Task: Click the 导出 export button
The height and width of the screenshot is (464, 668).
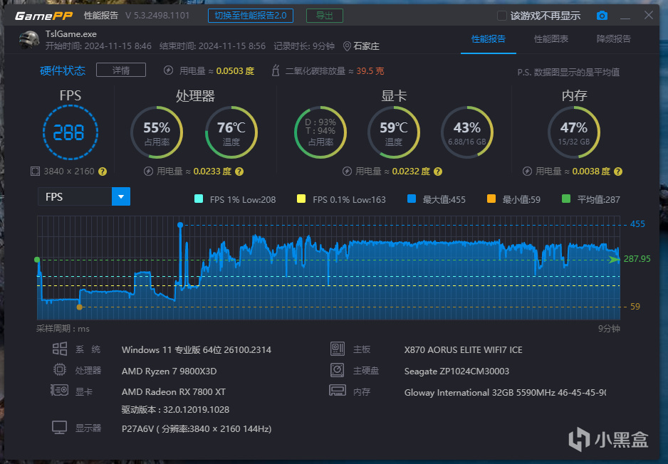Action: coord(325,16)
